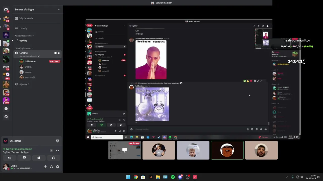The height and width of the screenshot is (181, 323).
Task: Click Nawiązano połączenie connection status
Action: 17,149
